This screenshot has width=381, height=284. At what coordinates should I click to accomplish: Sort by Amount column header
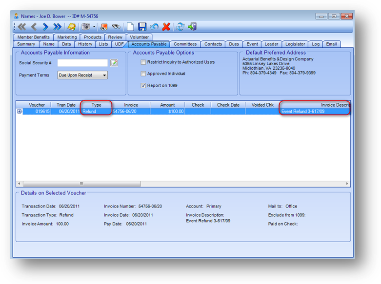167,105
